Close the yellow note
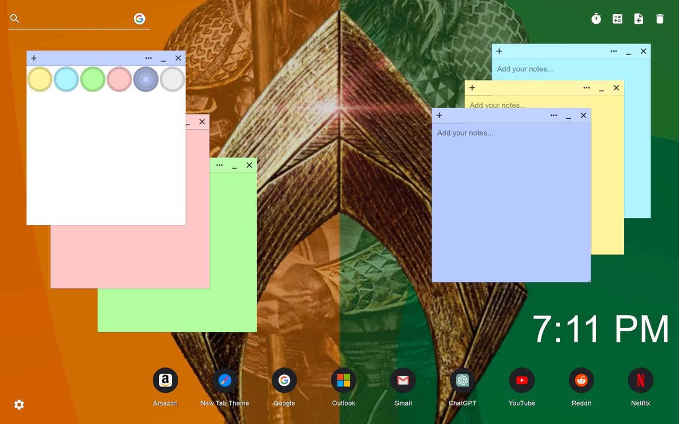The width and height of the screenshot is (679, 424). [x=616, y=88]
